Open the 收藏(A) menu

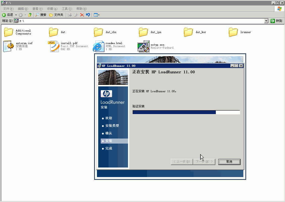tap(52, 9)
